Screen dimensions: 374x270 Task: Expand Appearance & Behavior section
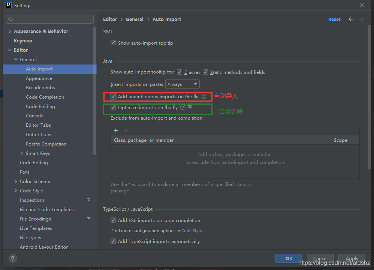click(10, 31)
